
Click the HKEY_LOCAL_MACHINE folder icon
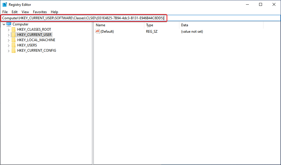pyautogui.click(x=13, y=40)
